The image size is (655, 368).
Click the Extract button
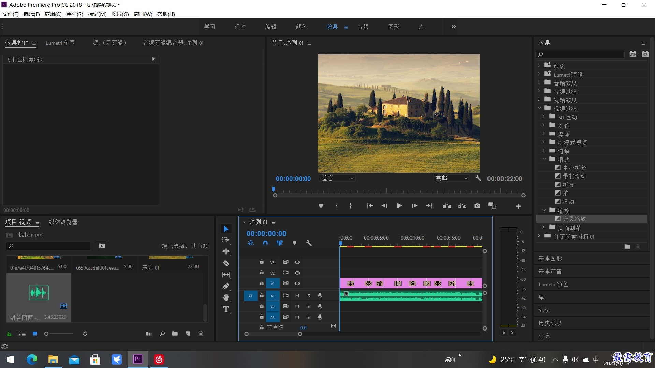[x=462, y=206]
